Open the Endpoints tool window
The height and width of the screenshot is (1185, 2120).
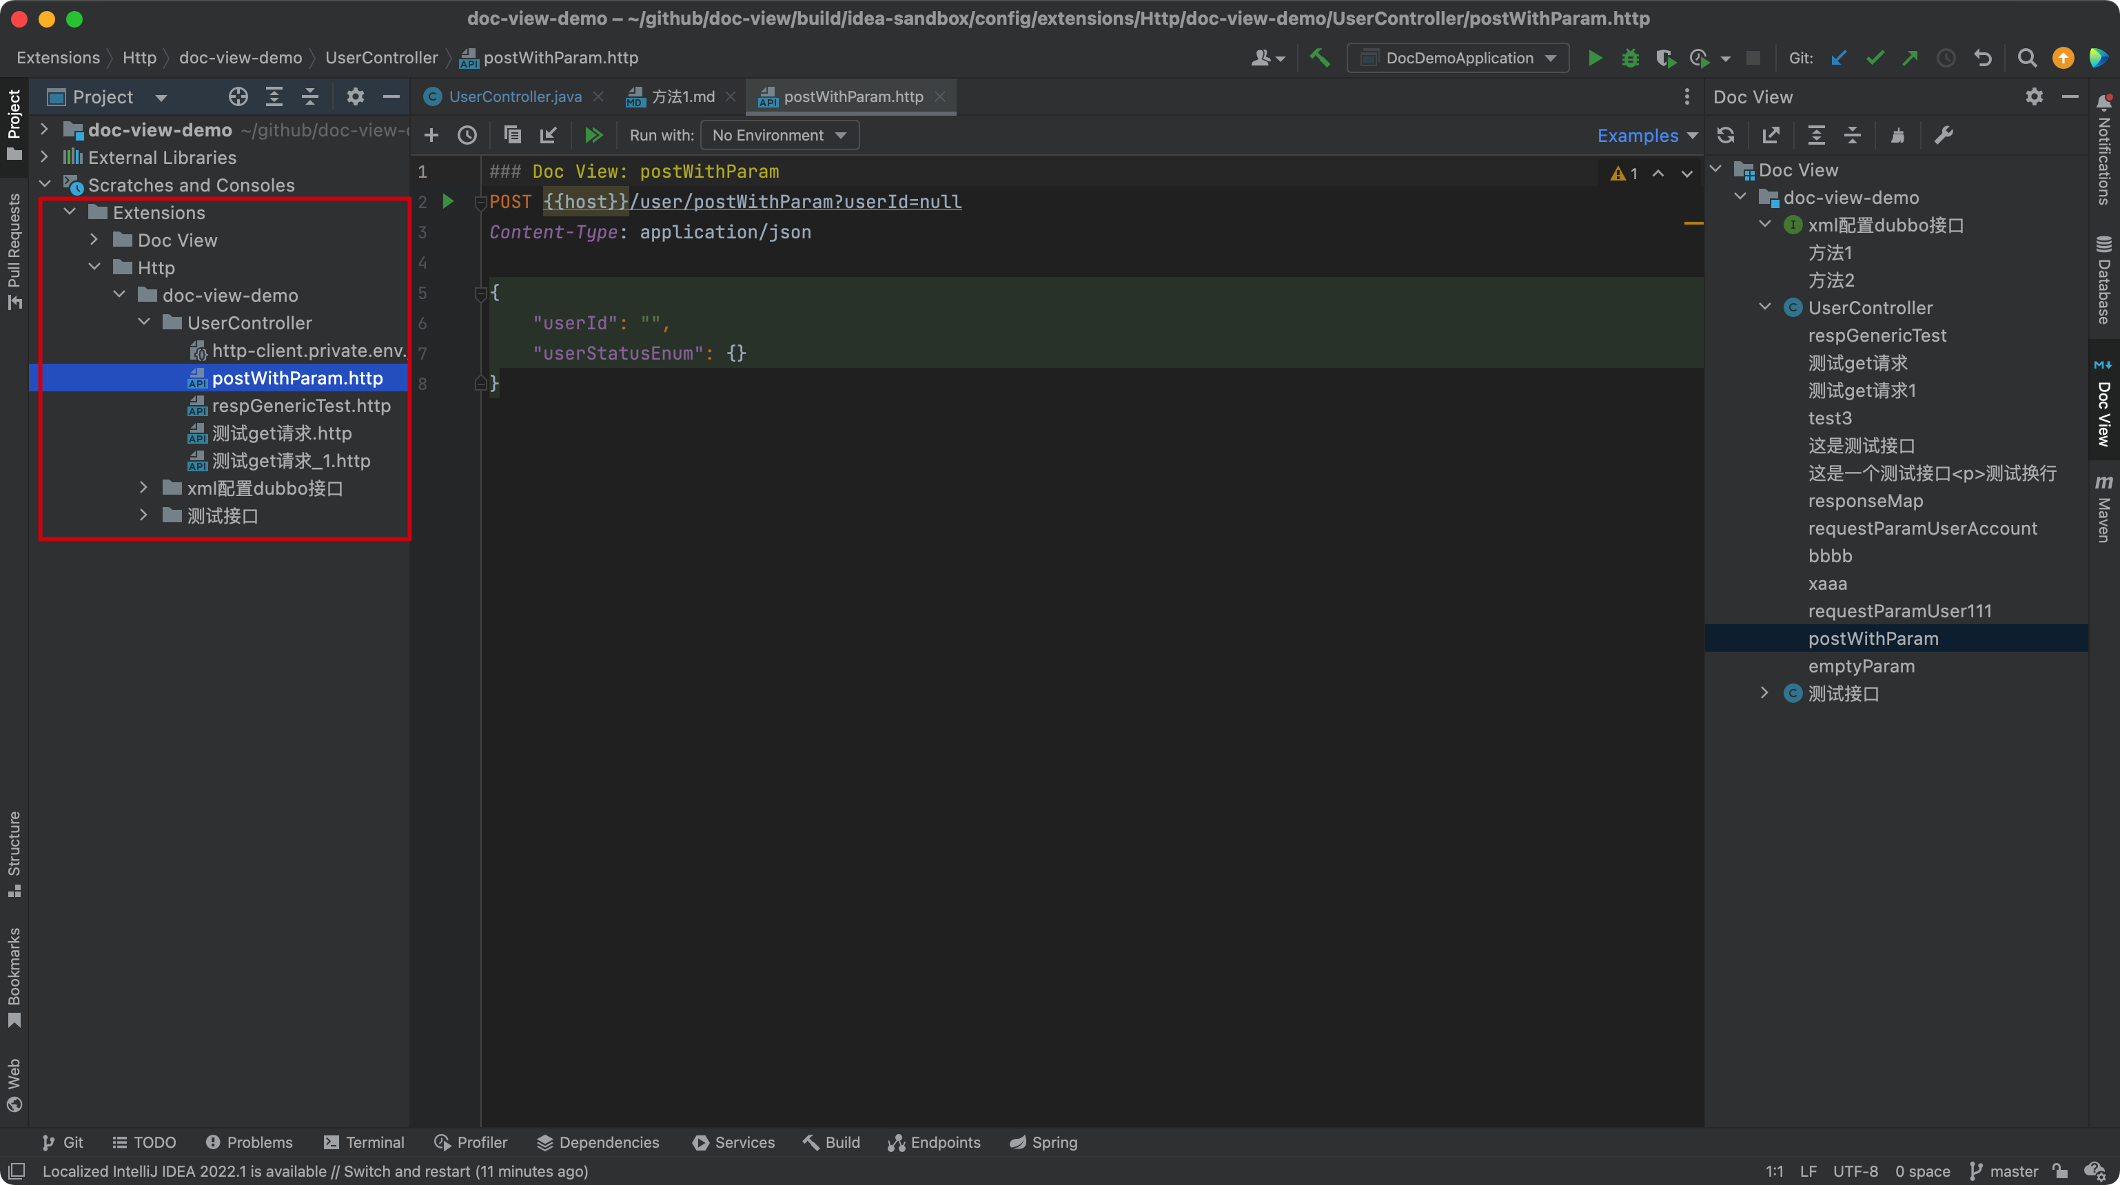click(934, 1142)
